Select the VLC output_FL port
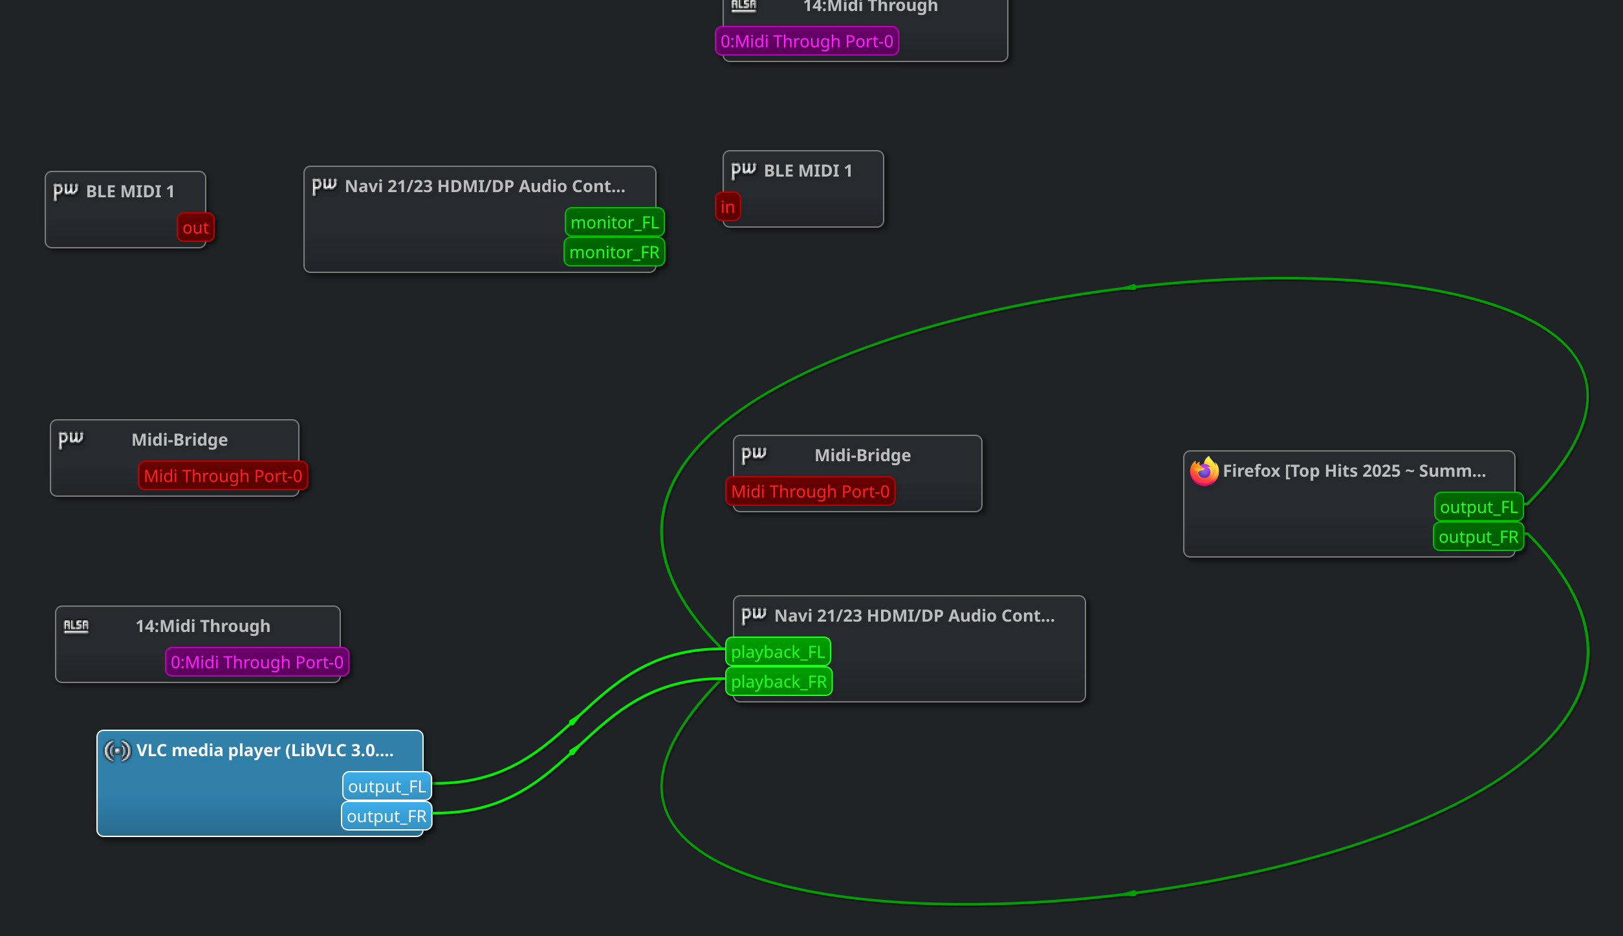This screenshot has height=936, width=1623. click(387, 787)
